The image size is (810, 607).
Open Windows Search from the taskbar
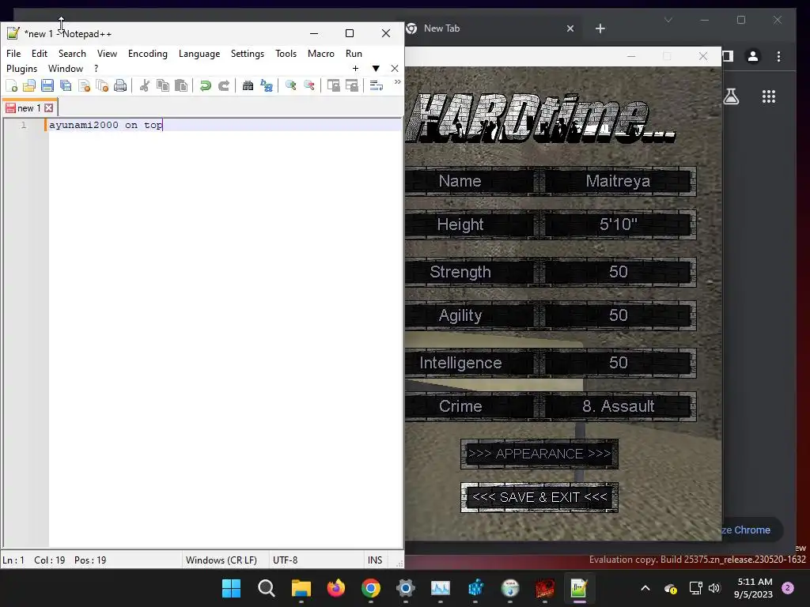[x=266, y=588]
